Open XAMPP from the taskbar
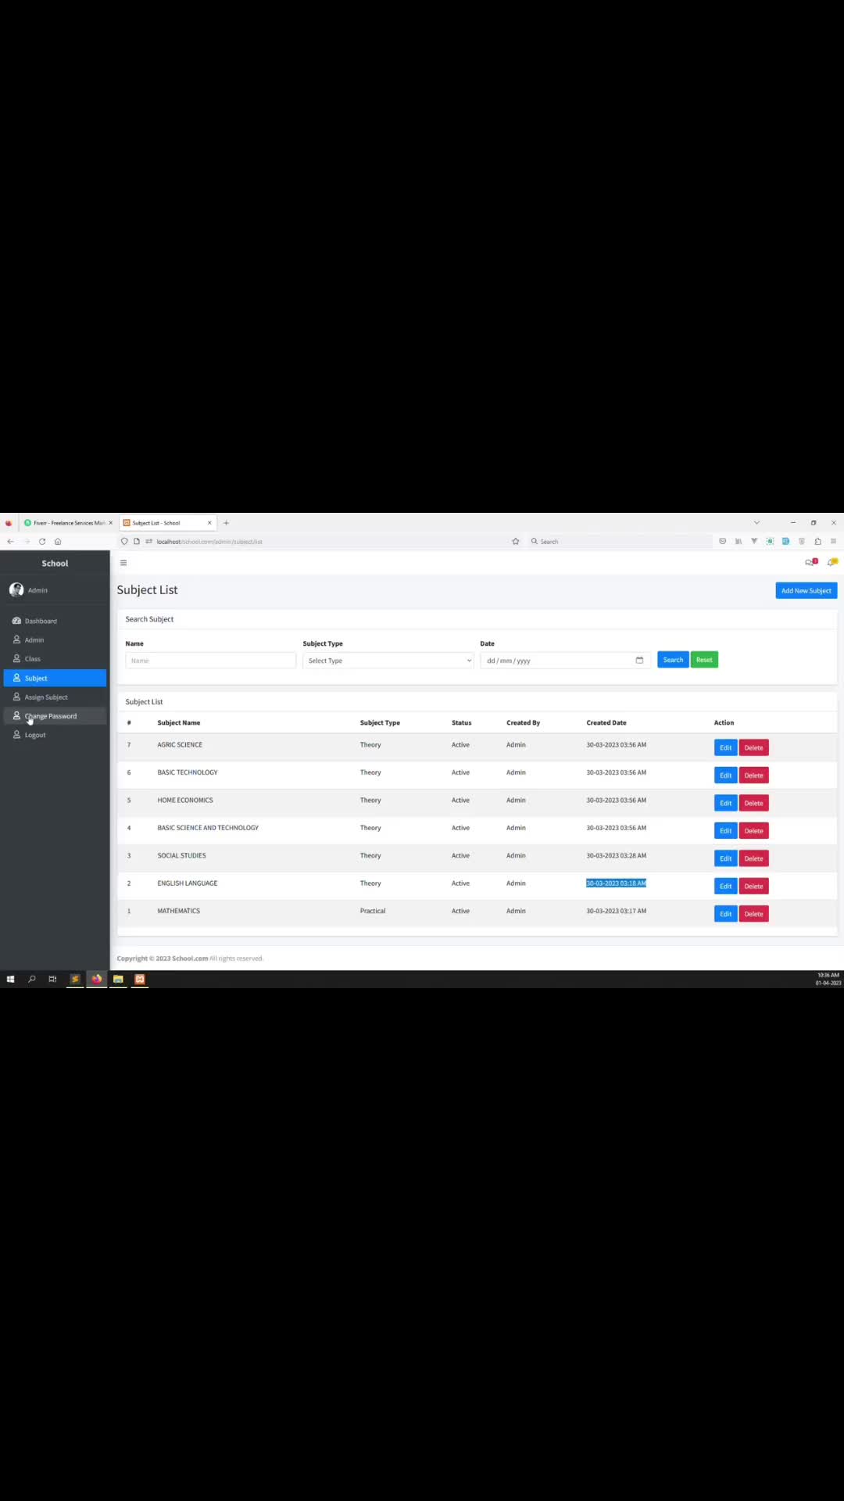844x1501 pixels. (140, 979)
